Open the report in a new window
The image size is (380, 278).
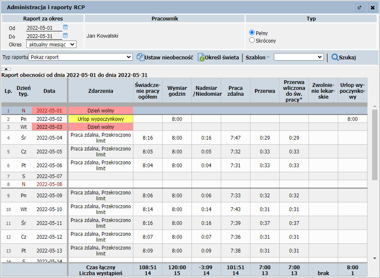tap(360, 8)
